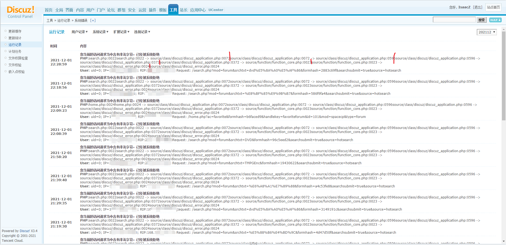
Task: Click the [+] add-to-favorites shortcut in breadcrumb
Action: [93, 20]
